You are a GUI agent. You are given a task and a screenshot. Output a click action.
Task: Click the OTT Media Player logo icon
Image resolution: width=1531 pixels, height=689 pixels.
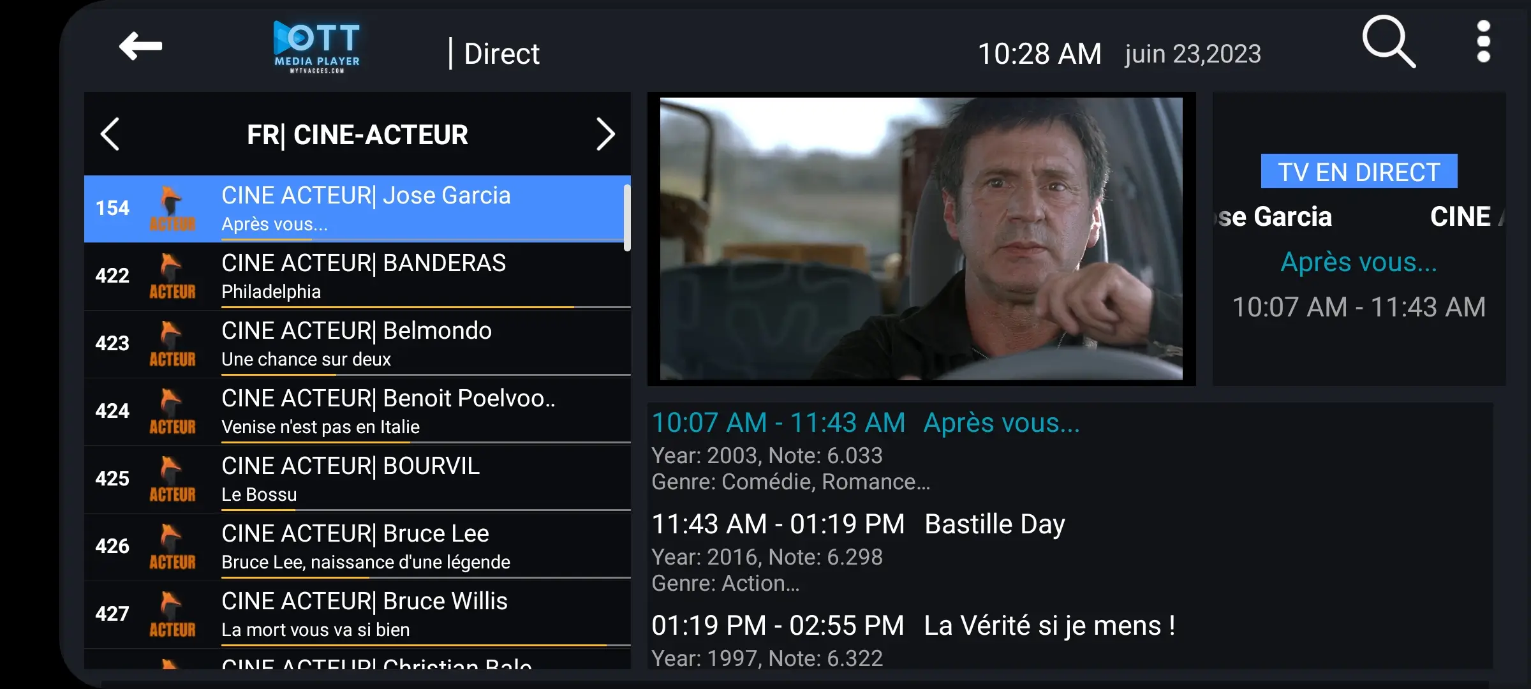[x=313, y=46]
